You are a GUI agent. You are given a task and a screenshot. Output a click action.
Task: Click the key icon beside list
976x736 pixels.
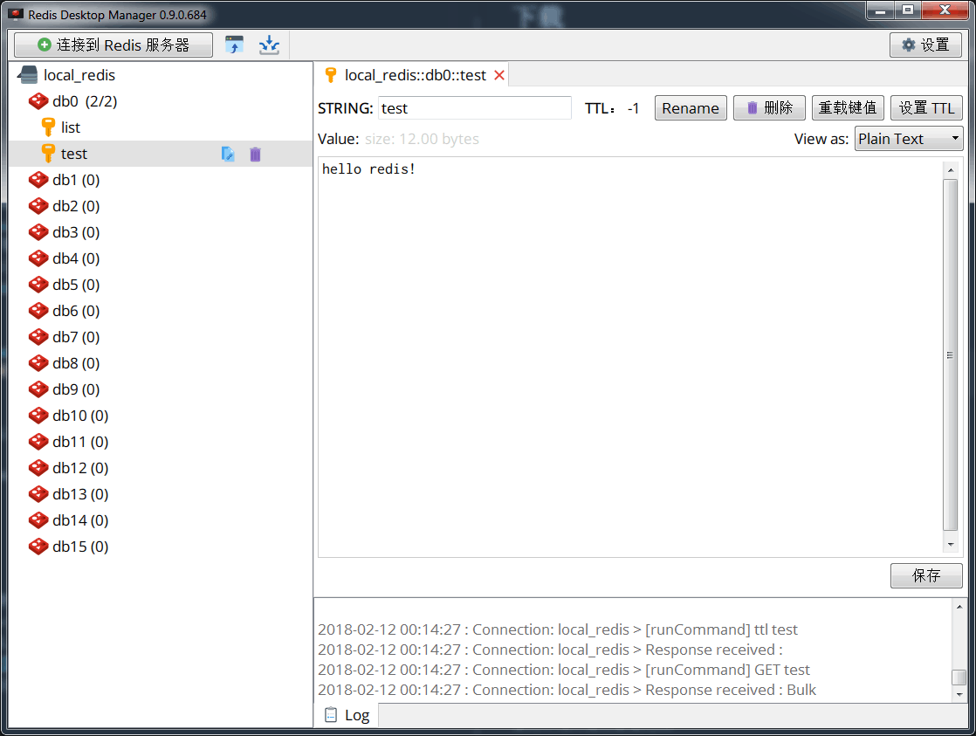pyautogui.click(x=48, y=127)
